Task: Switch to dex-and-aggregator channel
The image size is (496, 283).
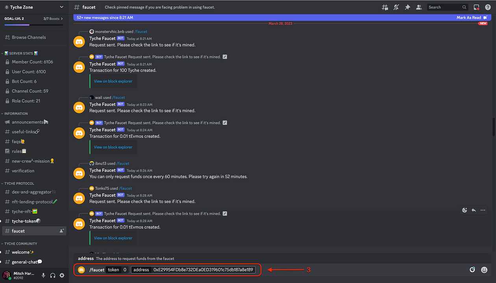Action: coord(34,192)
